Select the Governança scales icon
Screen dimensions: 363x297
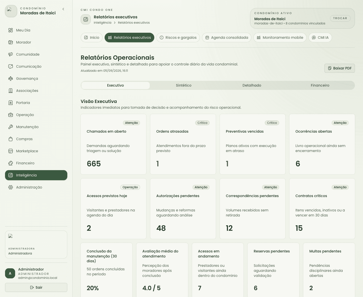click(11, 79)
